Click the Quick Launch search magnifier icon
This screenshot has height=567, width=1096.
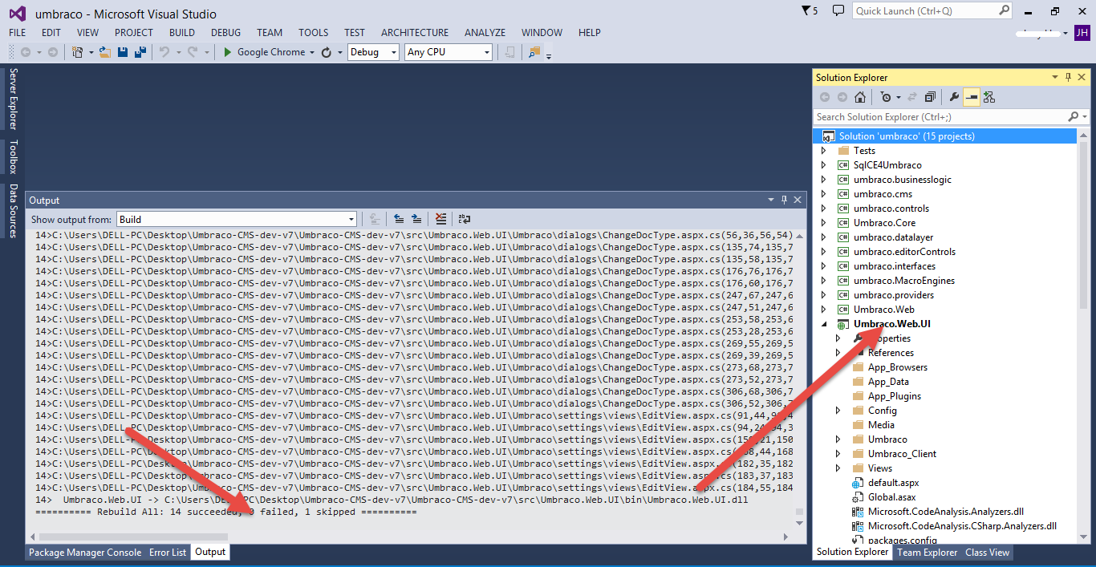[1005, 10]
